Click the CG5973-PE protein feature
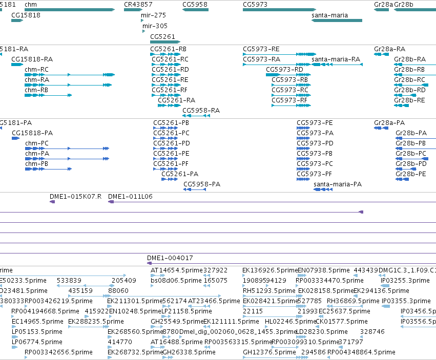Viewport: 436px width, 360px height. coord(303,128)
